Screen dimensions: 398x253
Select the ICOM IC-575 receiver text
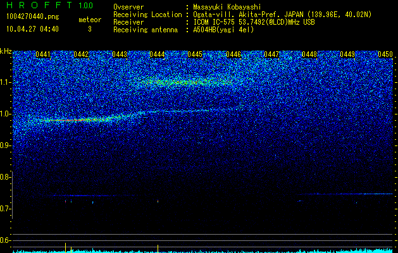[254, 22]
